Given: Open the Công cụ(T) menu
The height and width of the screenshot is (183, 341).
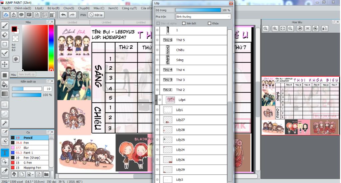Looking at the screenshot, I should tap(130, 8).
